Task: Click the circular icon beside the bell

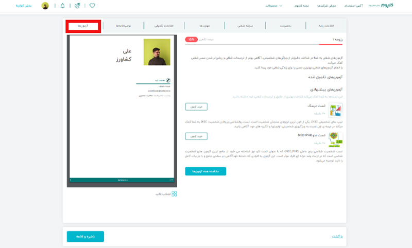Action: coord(77,6)
